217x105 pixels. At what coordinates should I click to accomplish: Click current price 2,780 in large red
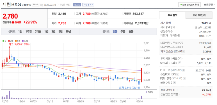(x=10, y=16)
